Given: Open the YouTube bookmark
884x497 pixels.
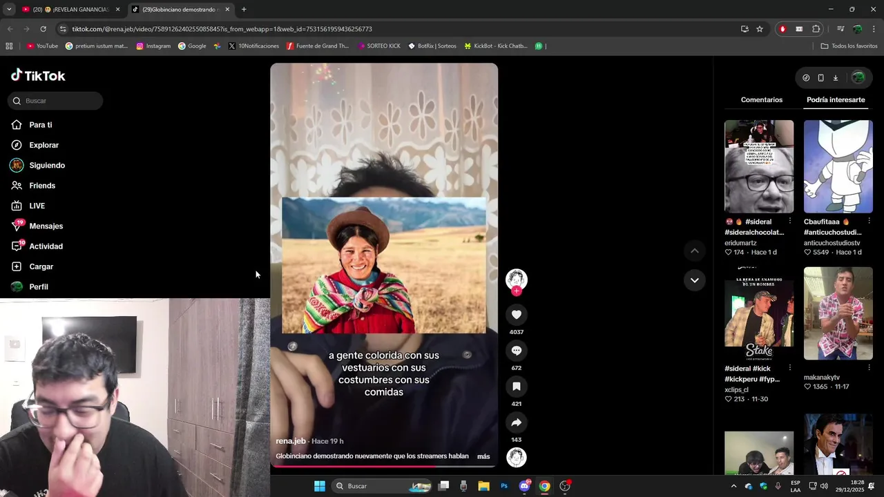Looking at the screenshot, I should coord(42,46).
